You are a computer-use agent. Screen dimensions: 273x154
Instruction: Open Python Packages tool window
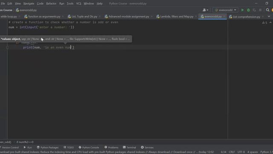tap(47, 148)
